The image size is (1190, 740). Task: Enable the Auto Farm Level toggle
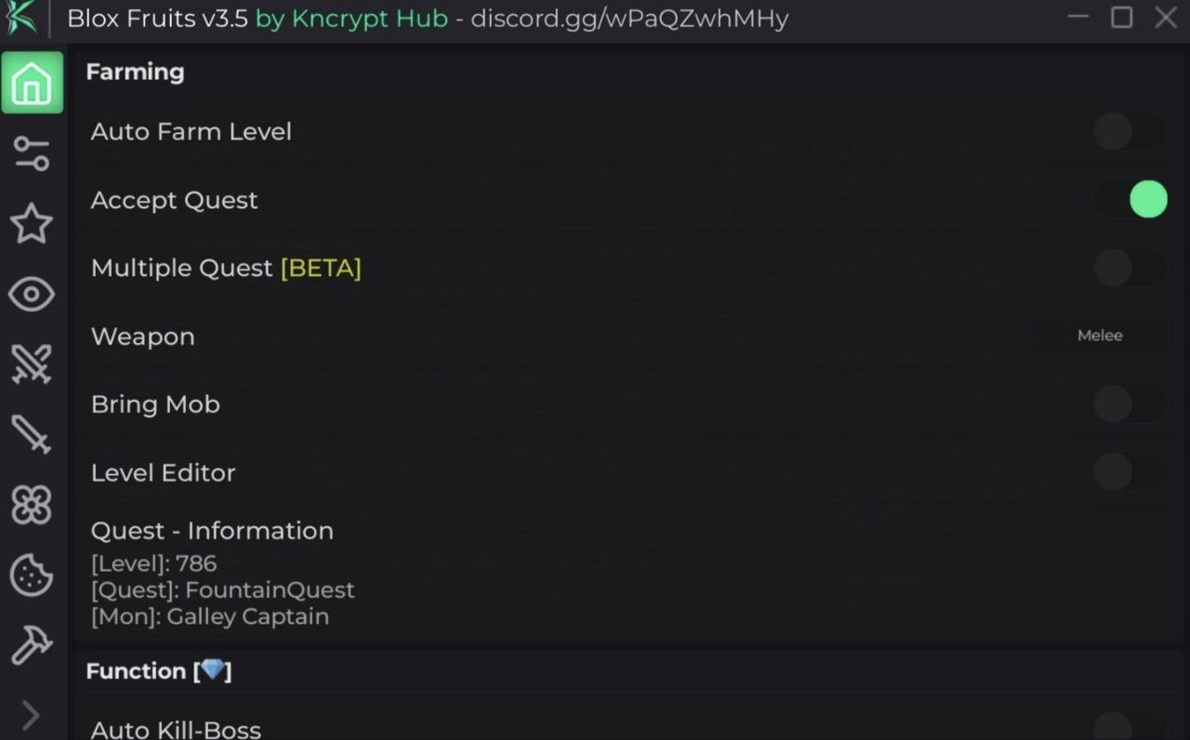click(x=1129, y=132)
